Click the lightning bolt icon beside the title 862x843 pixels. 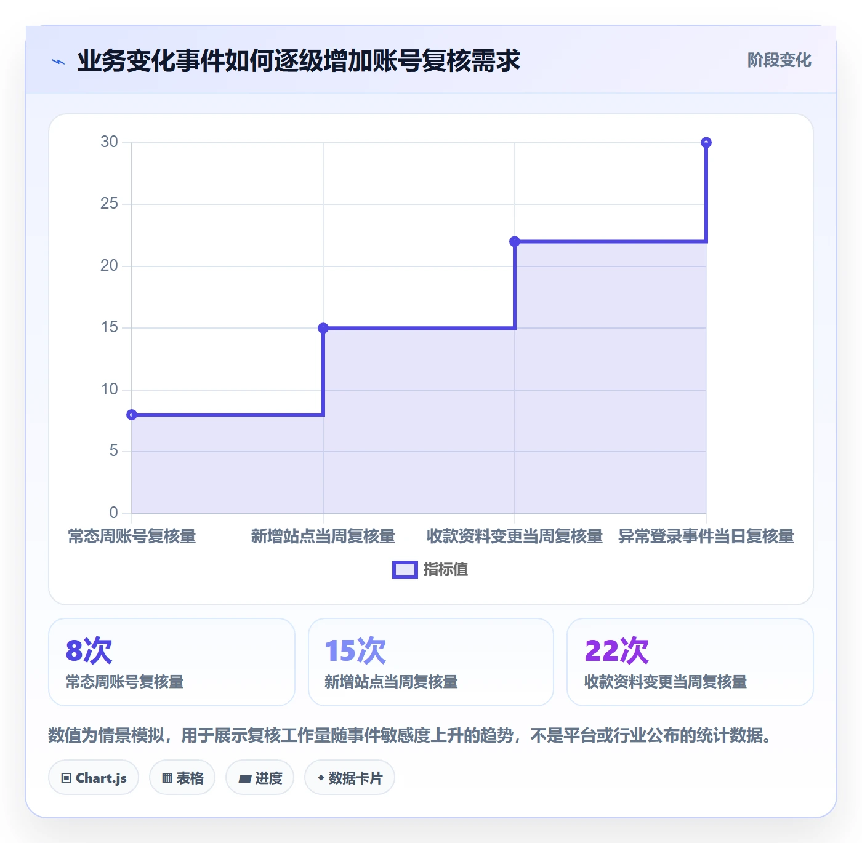58,62
